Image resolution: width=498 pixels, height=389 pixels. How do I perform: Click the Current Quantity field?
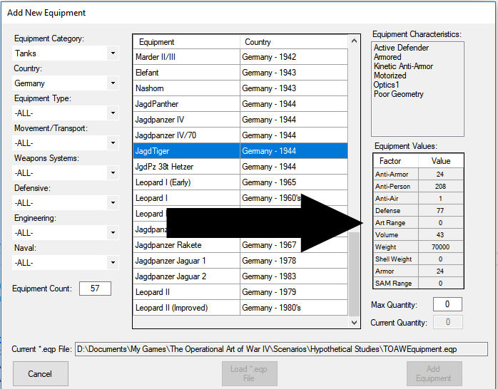click(x=448, y=322)
